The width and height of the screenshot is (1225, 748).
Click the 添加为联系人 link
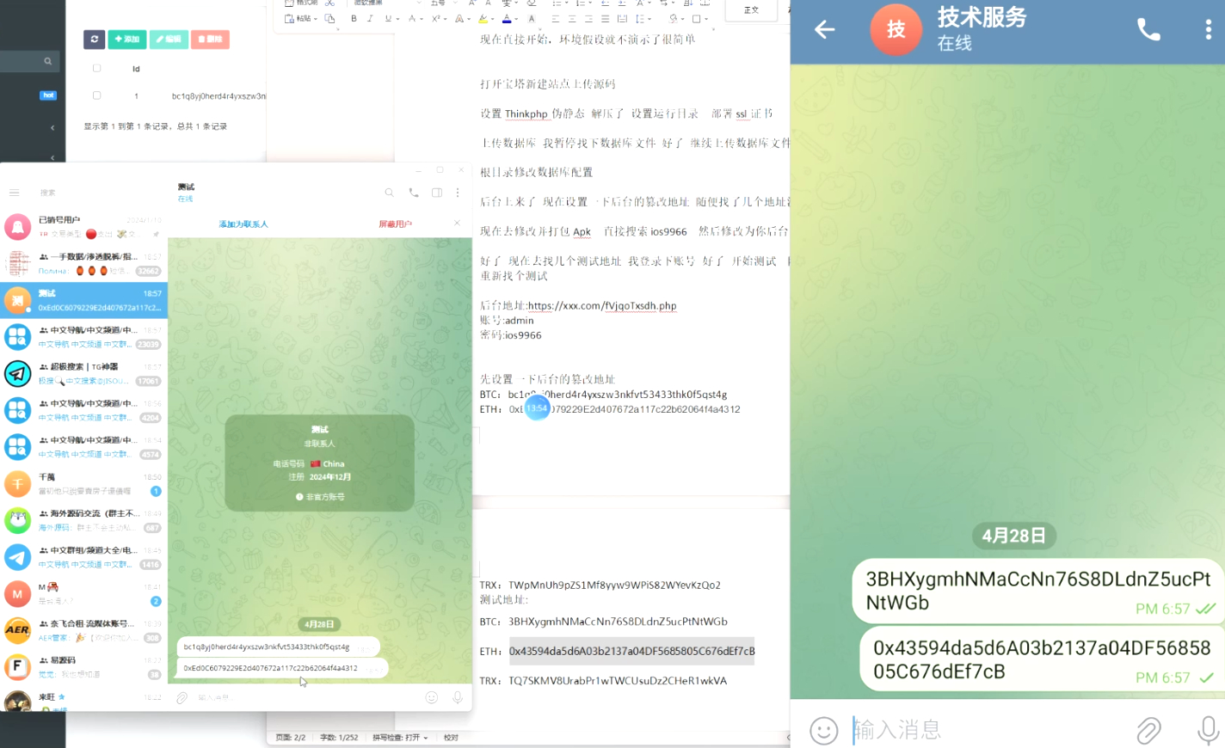click(243, 224)
